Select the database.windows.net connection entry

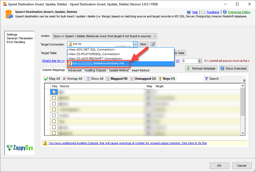(x=99, y=63)
